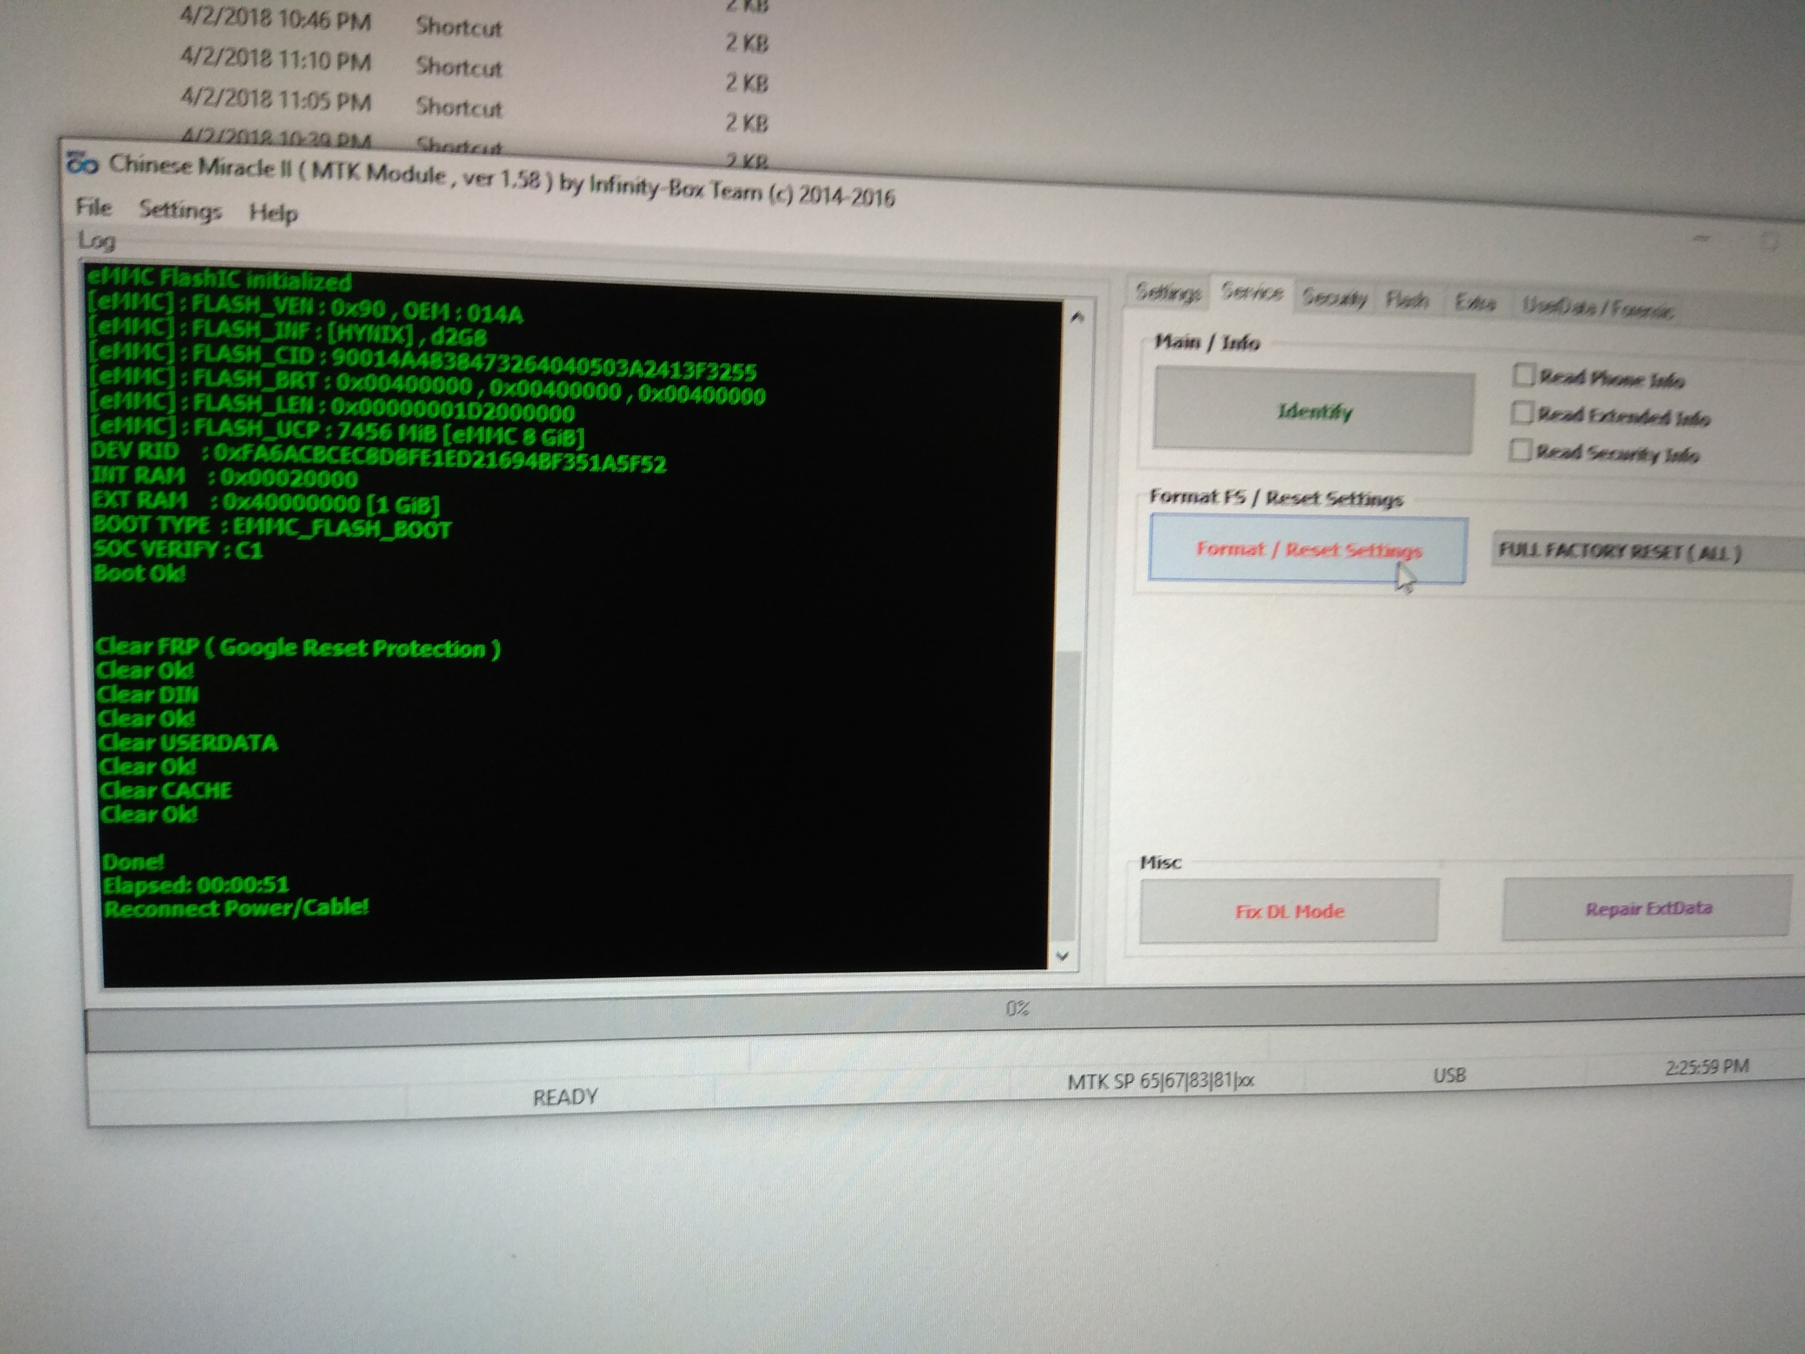1805x1354 pixels.
Task: Click the log scroll down arrow
Action: [x=1063, y=956]
